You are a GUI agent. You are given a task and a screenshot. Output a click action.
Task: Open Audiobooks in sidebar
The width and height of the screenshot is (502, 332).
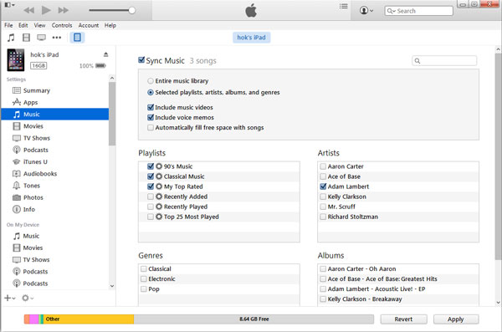tap(39, 173)
